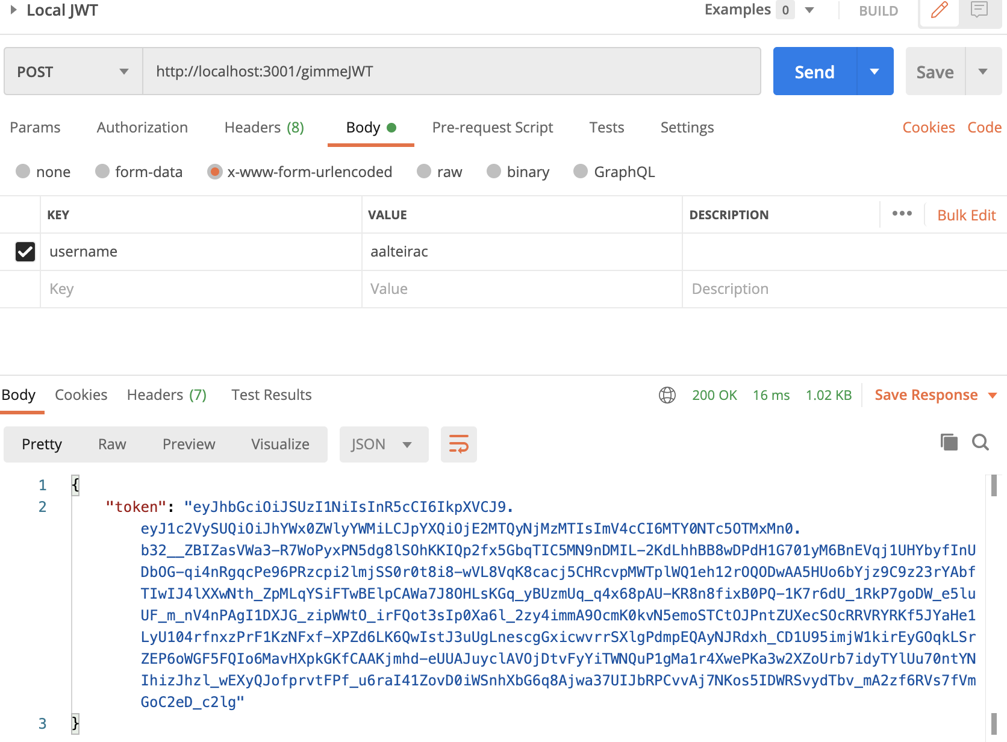1007x742 pixels.
Task: Switch body type to GraphQL
Action: click(581, 172)
